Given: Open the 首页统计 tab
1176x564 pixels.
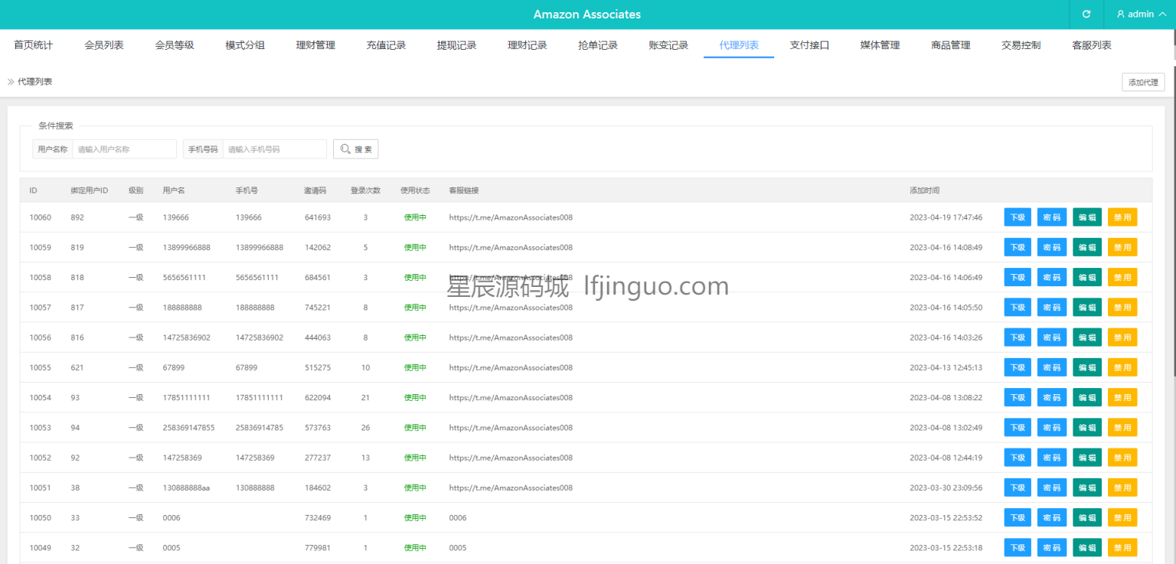Looking at the screenshot, I should (x=34, y=45).
